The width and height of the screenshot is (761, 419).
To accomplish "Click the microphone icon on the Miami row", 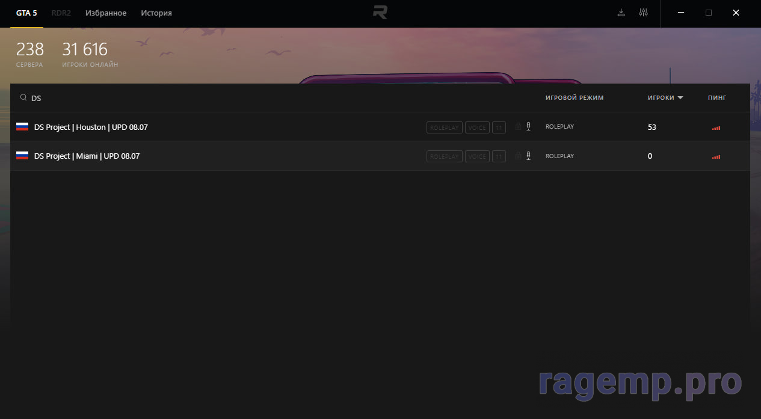I will click(528, 156).
